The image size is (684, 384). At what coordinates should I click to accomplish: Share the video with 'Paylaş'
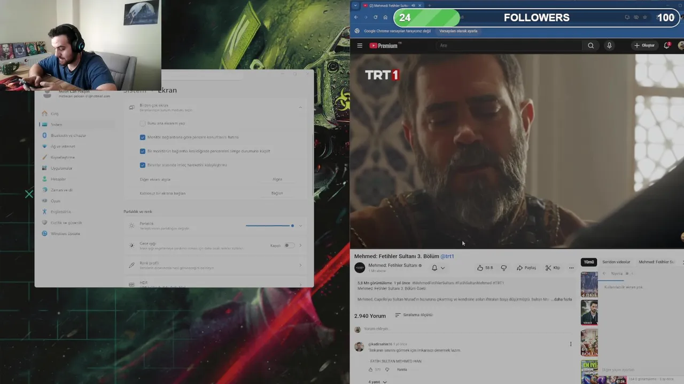pyautogui.click(x=526, y=268)
